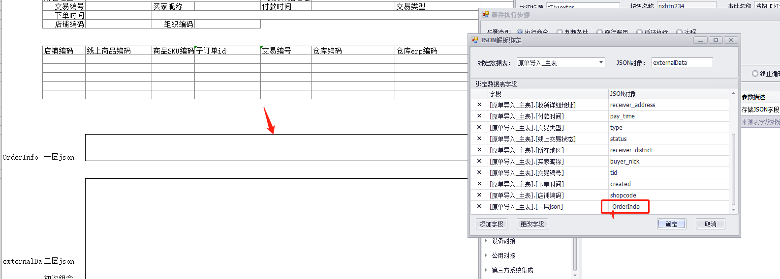Select the receiver_address JSON cell
780x279 pixels.
tap(669, 105)
